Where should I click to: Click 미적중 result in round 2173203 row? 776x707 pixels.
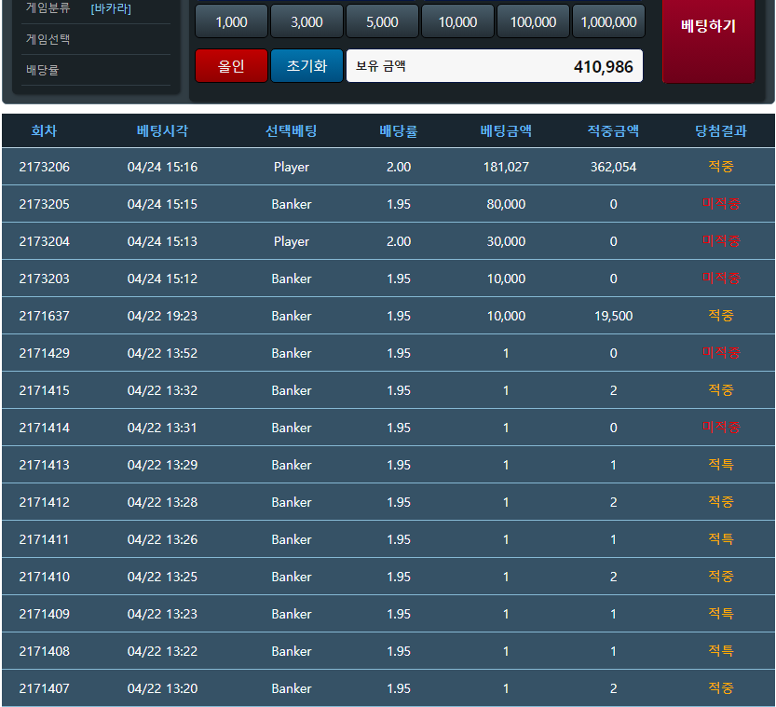coord(721,279)
